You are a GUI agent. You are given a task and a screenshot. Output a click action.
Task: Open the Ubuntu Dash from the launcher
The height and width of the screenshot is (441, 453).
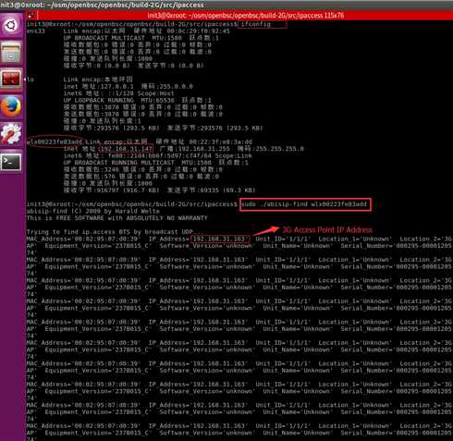(x=11, y=25)
